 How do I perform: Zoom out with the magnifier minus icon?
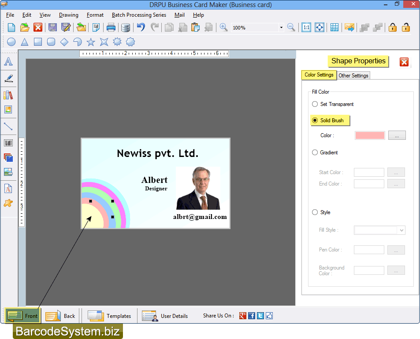point(291,27)
